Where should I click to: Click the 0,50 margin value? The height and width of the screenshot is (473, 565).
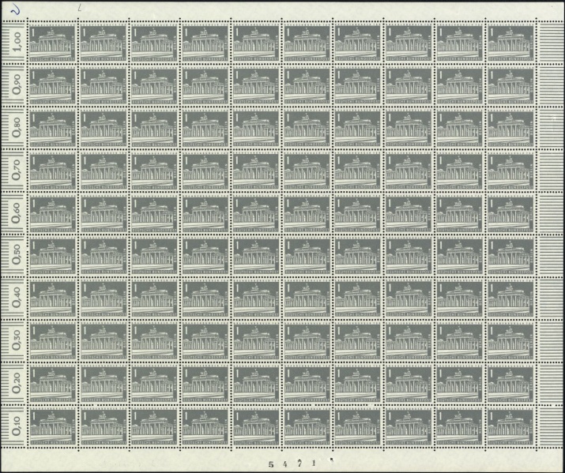pyautogui.click(x=17, y=254)
